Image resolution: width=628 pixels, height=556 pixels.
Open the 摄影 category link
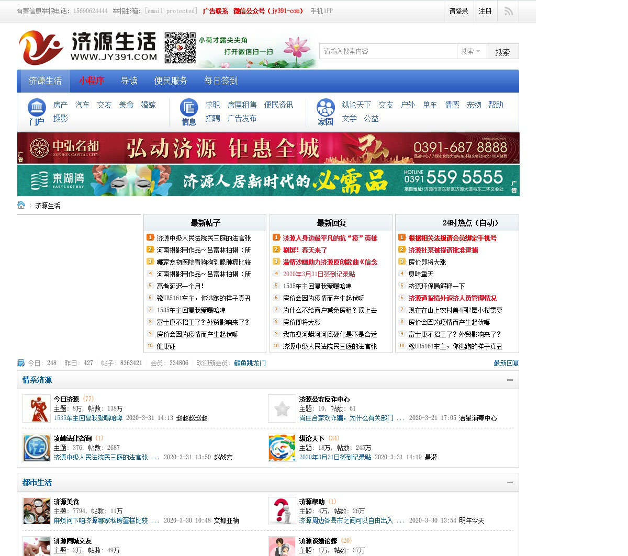[x=60, y=118]
